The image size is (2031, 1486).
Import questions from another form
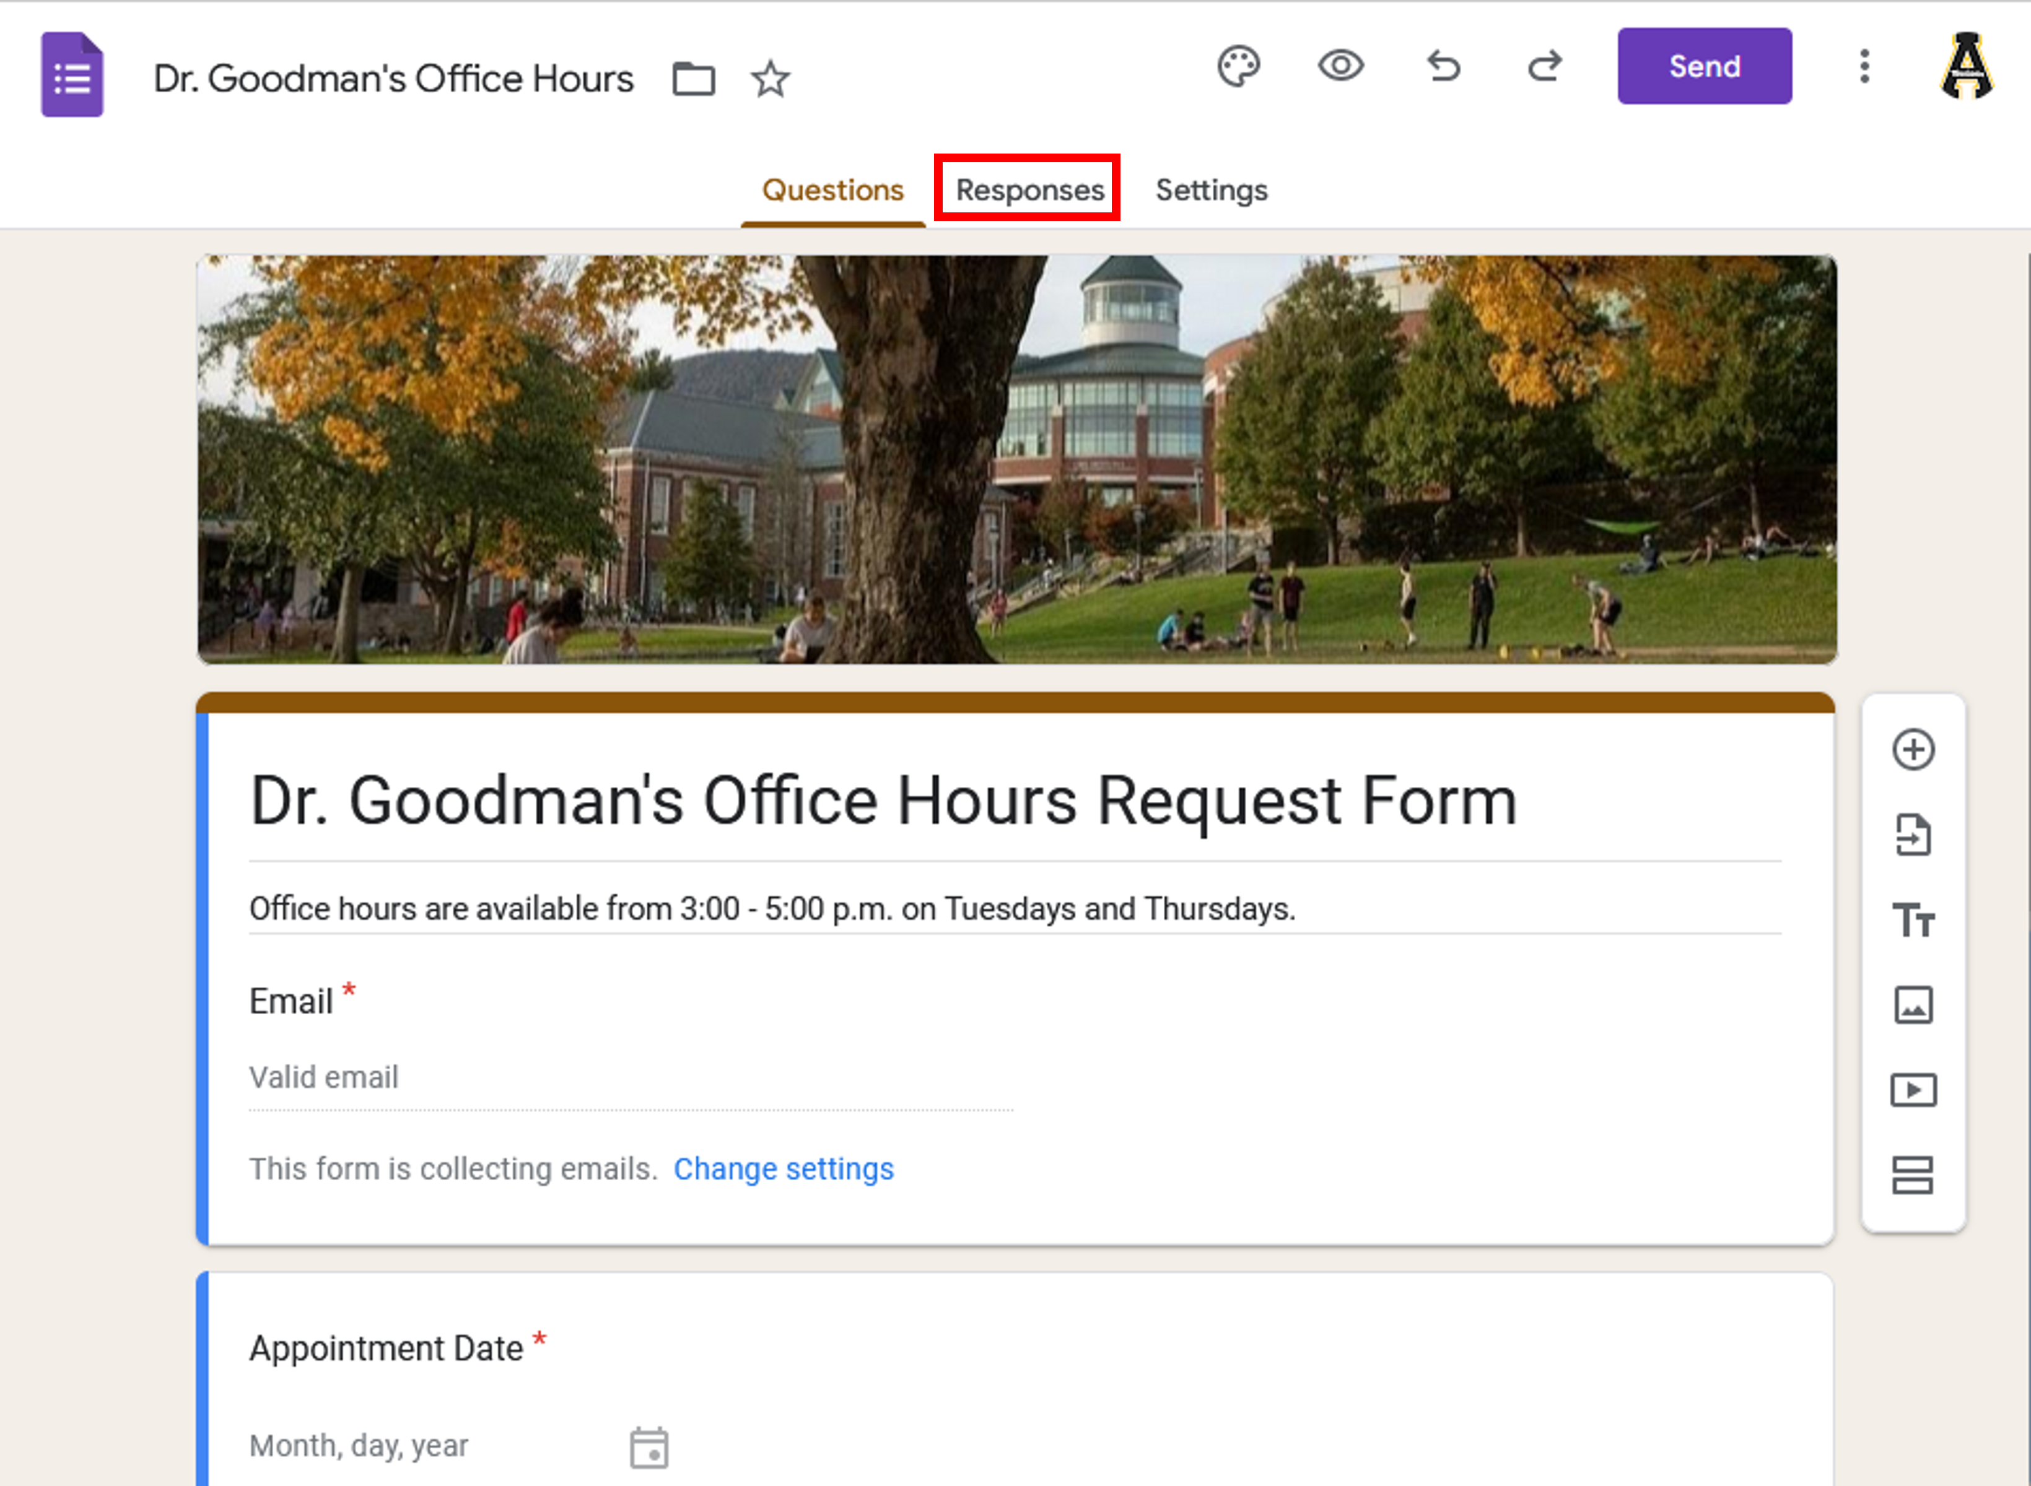(1913, 835)
